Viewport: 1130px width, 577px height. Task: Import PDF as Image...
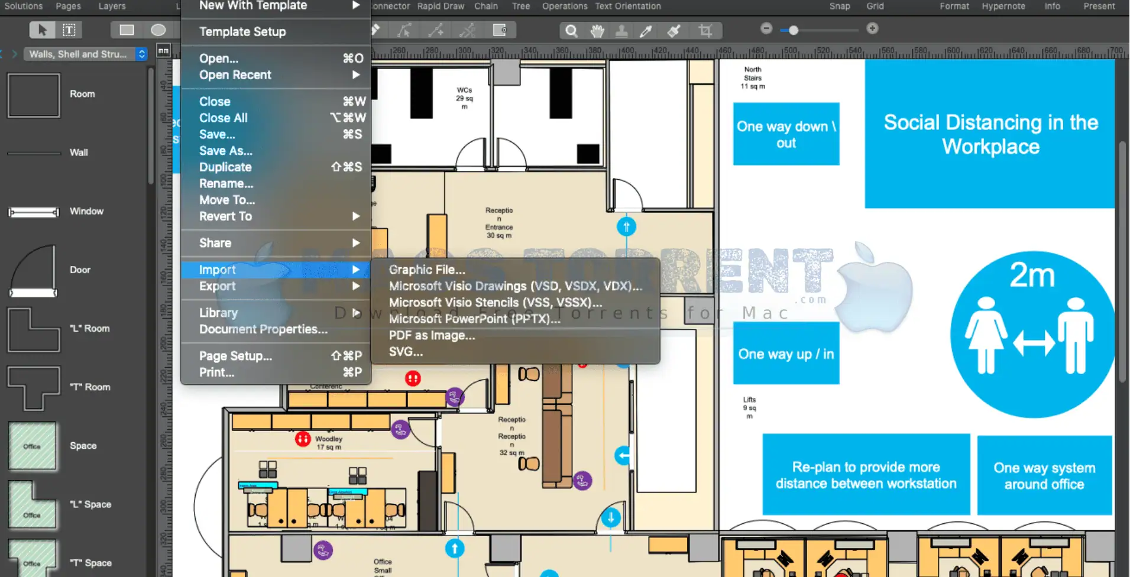click(x=515, y=335)
